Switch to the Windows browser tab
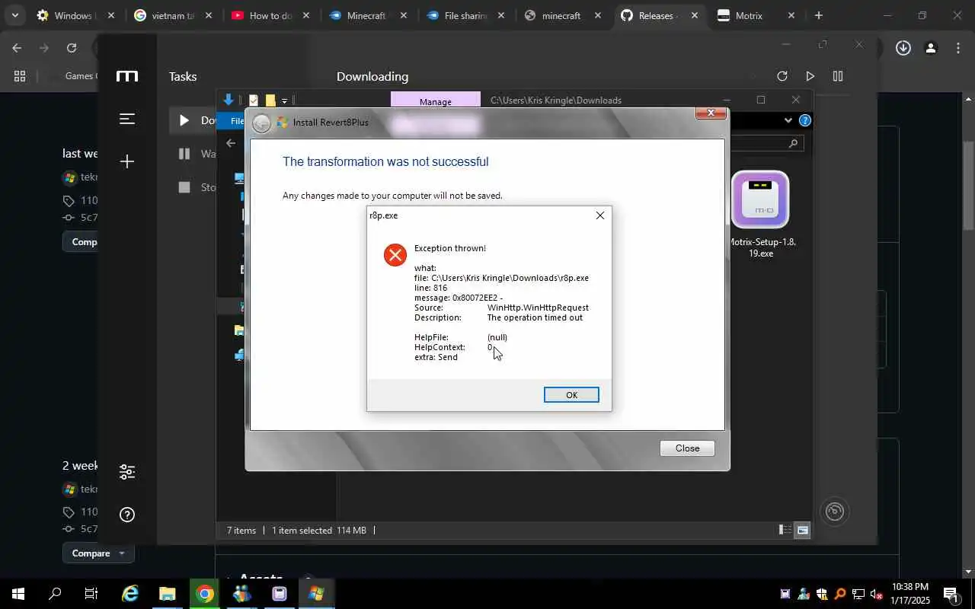975x609 pixels. 75,15
